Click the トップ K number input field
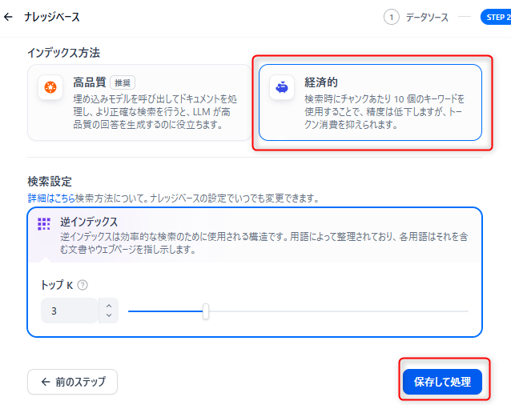The width and height of the screenshot is (511, 405). tap(70, 311)
